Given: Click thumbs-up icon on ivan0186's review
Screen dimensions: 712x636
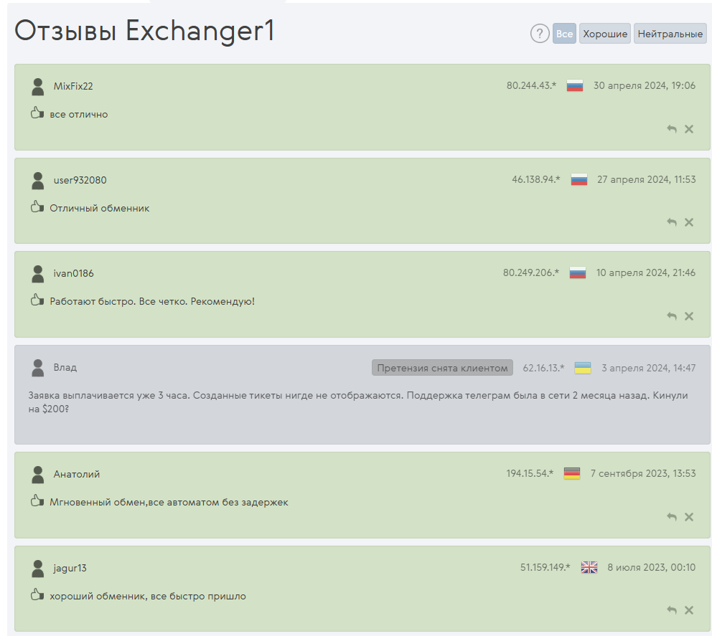Looking at the screenshot, I should 37,300.
